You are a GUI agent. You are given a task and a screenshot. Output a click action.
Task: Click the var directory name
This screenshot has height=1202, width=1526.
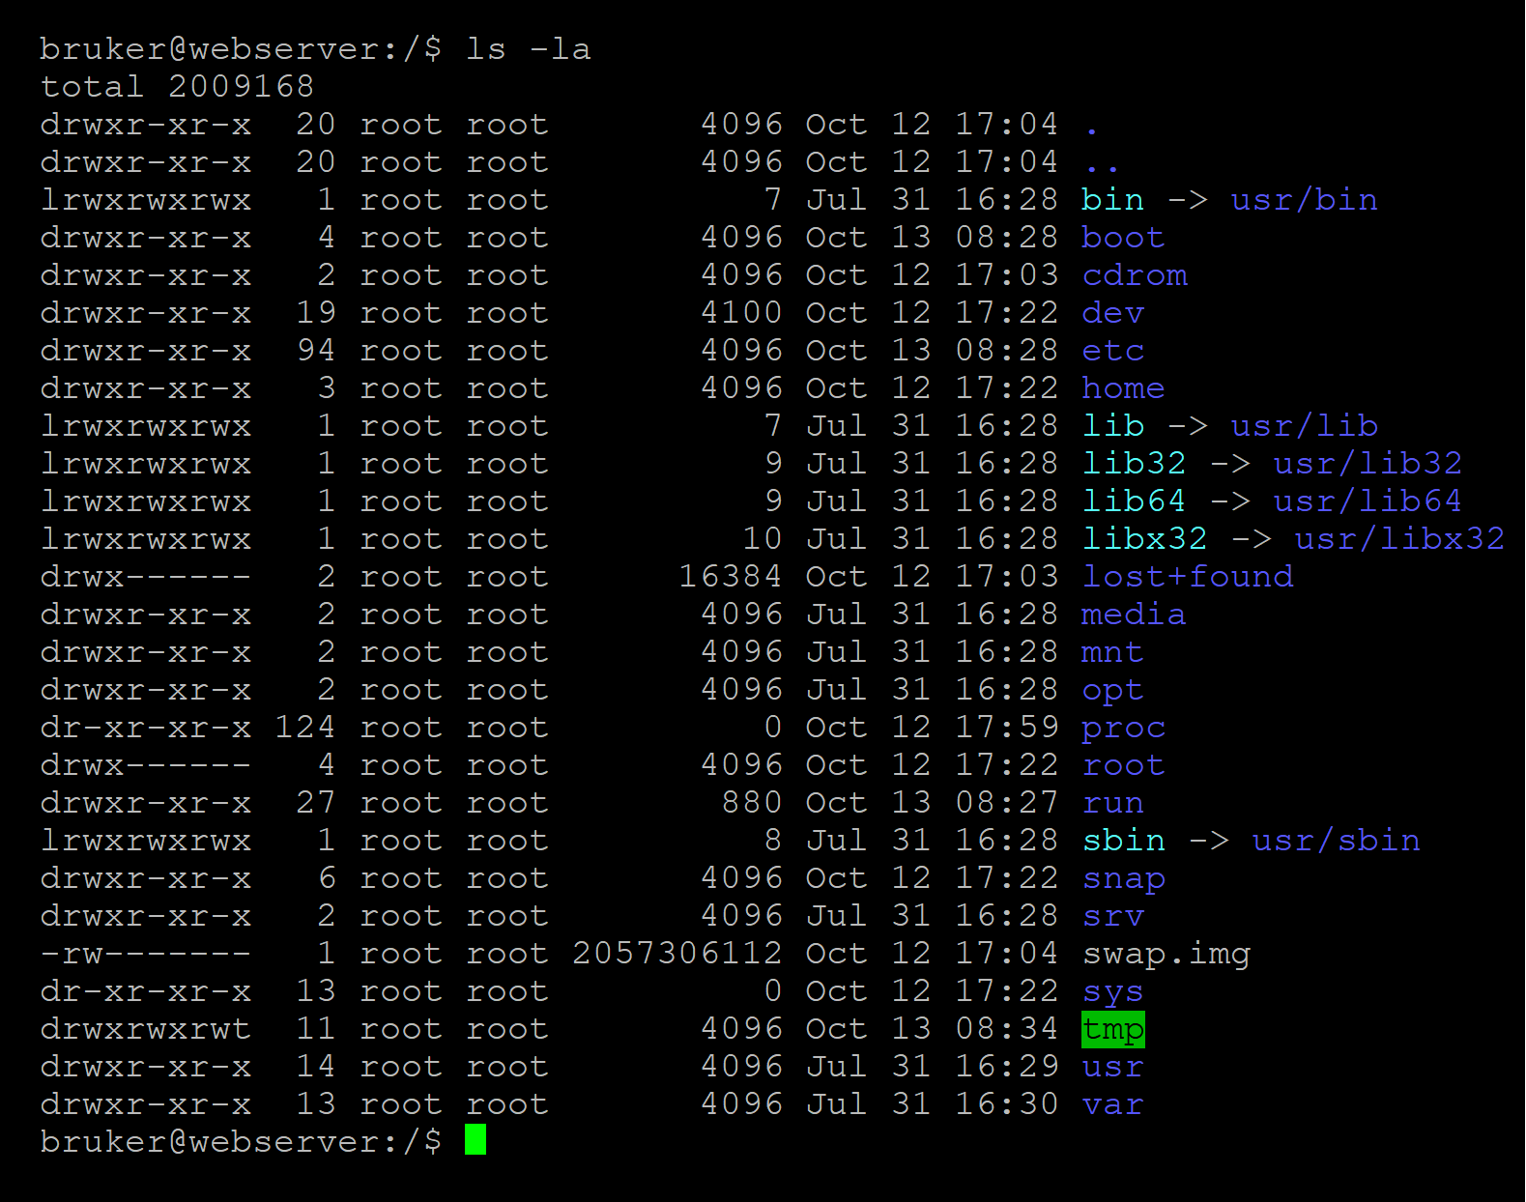(x=1112, y=1104)
